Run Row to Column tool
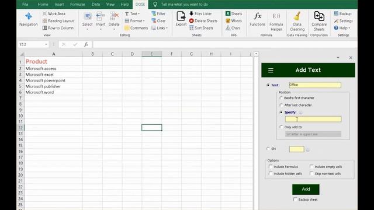The height and width of the screenshot is (210, 374). (58, 28)
